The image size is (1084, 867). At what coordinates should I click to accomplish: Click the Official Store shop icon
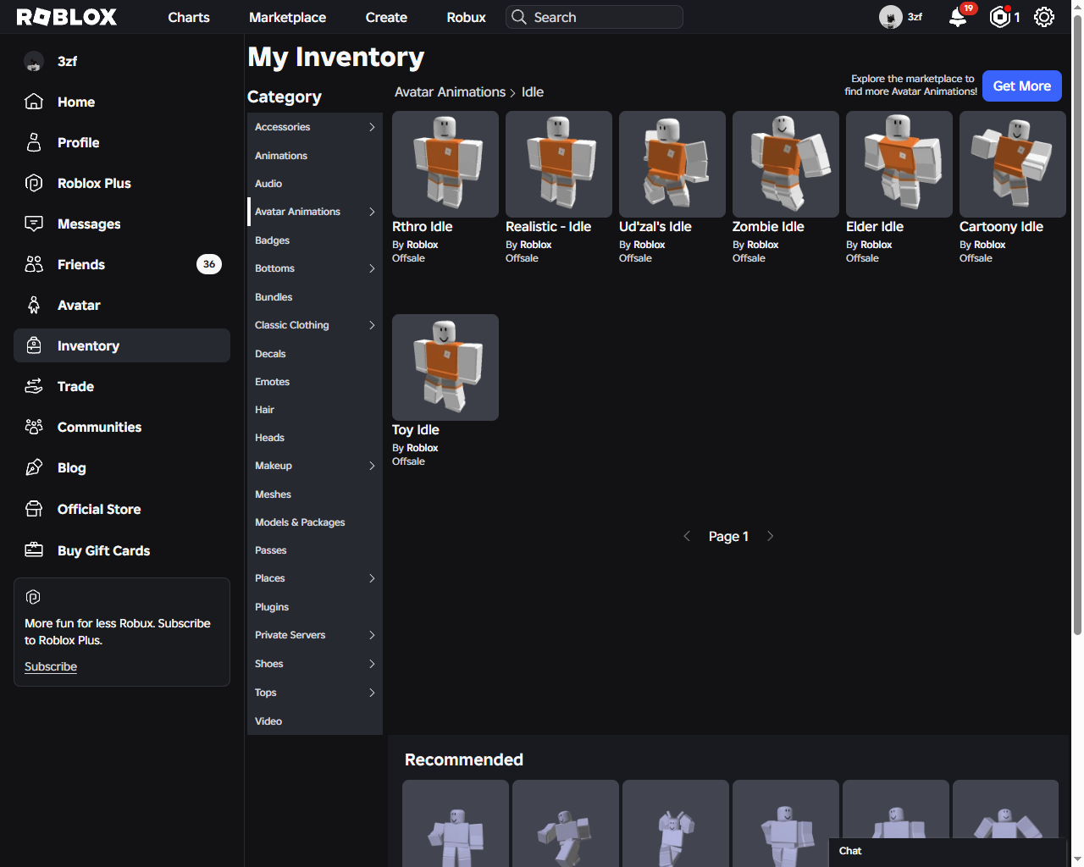34,509
